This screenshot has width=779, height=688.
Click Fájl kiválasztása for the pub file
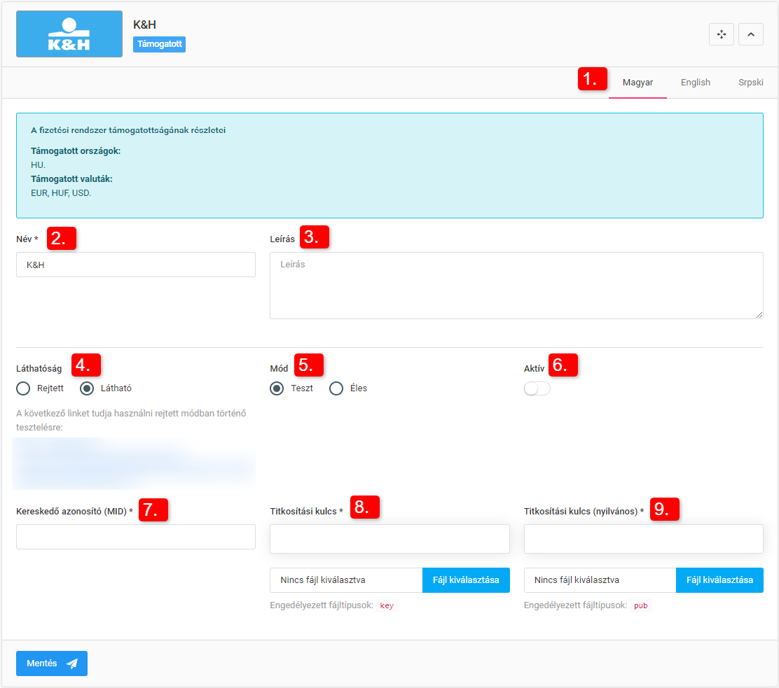[719, 580]
